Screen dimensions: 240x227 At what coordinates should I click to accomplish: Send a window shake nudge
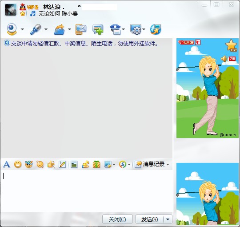pos(40,164)
